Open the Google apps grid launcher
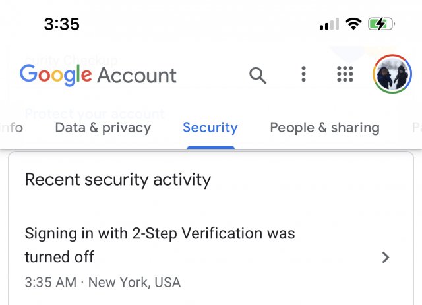This screenshot has height=305, width=422. coord(345,74)
